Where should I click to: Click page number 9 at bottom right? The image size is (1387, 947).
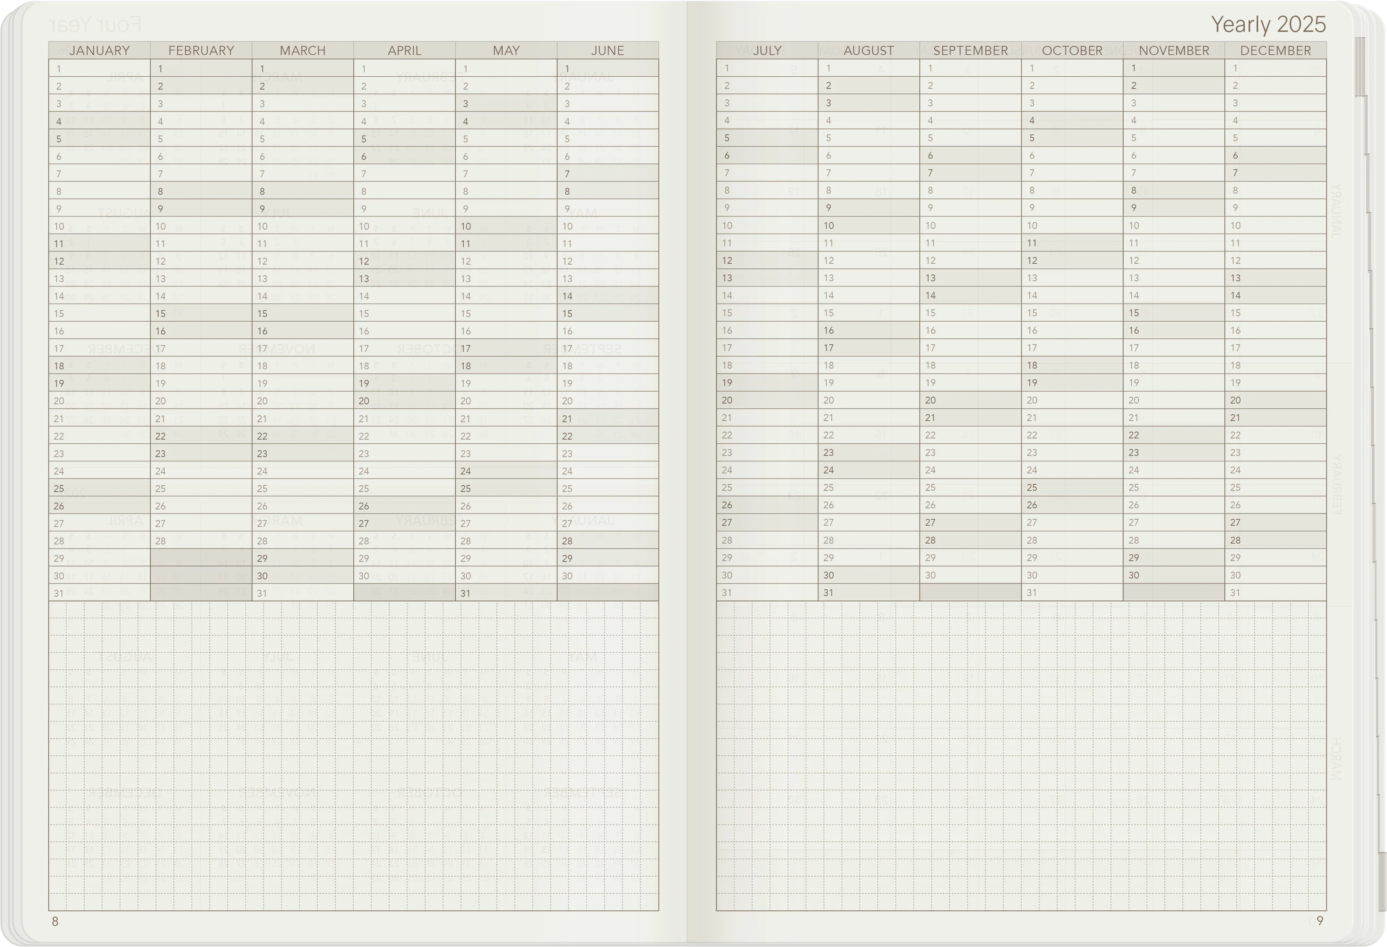click(1320, 921)
